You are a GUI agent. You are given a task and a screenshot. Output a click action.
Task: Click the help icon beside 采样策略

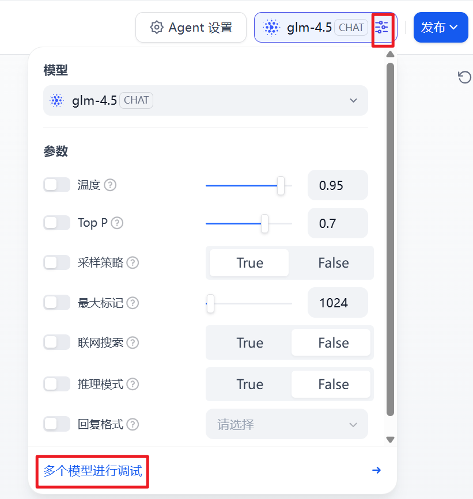click(133, 263)
